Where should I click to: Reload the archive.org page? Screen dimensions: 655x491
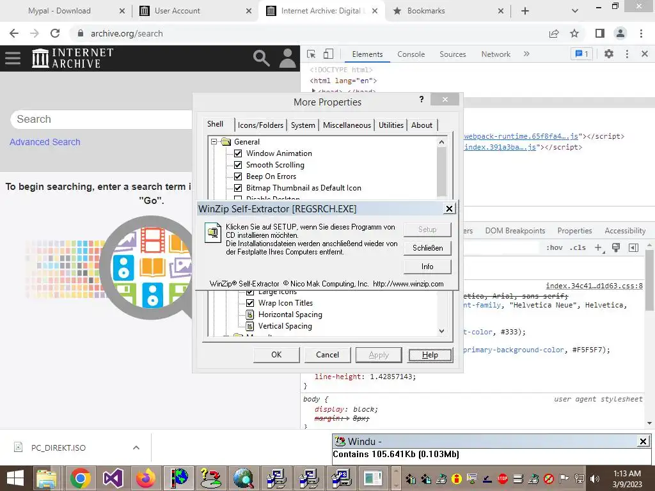(x=55, y=33)
